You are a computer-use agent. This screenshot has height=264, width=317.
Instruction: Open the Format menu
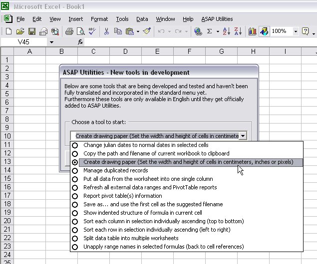(x=99, y=19)
